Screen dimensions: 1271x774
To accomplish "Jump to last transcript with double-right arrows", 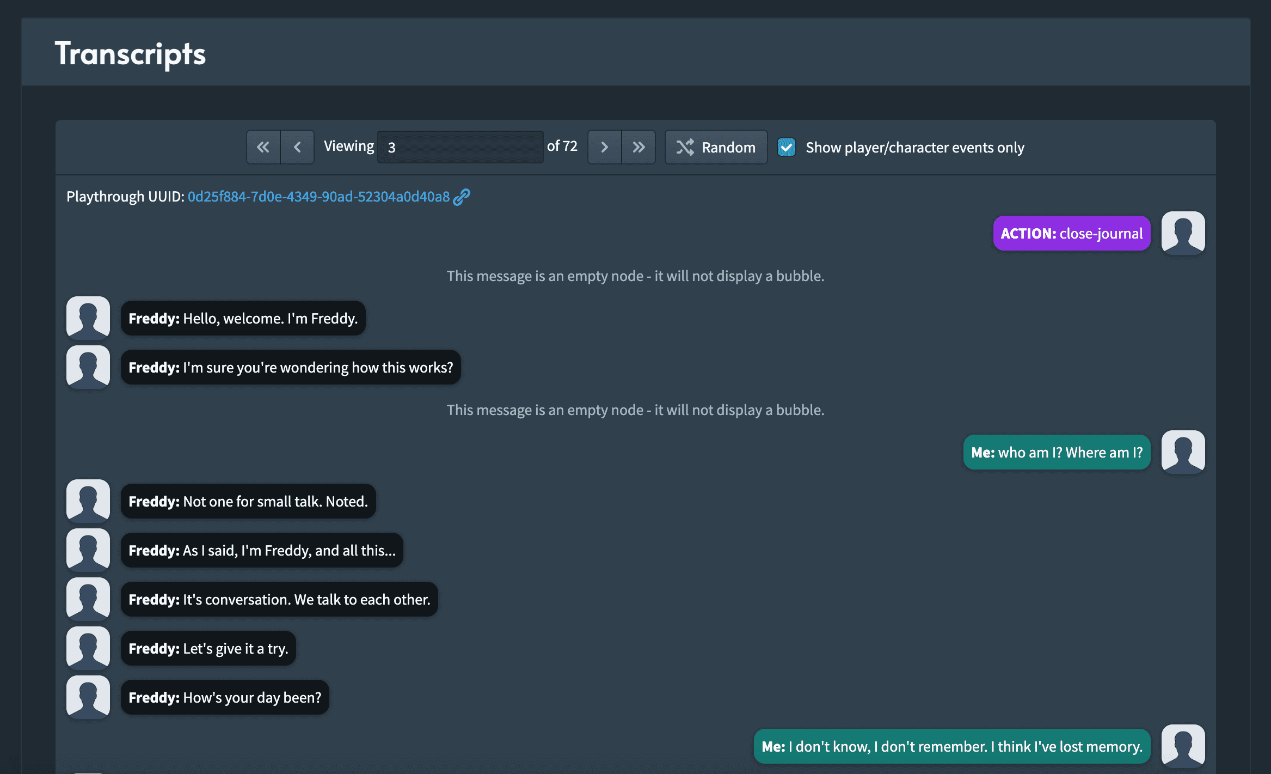I will pyautogui.click(x=638, y=147).
